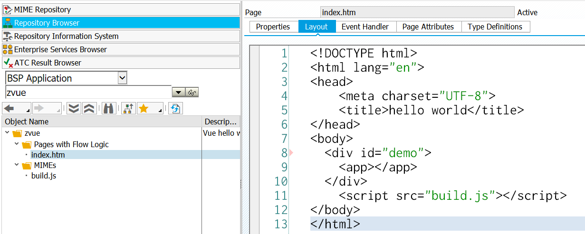The width and height of the screenshot is (585, 234).
Task: Click the Active status text
Action: pos(527,13)
